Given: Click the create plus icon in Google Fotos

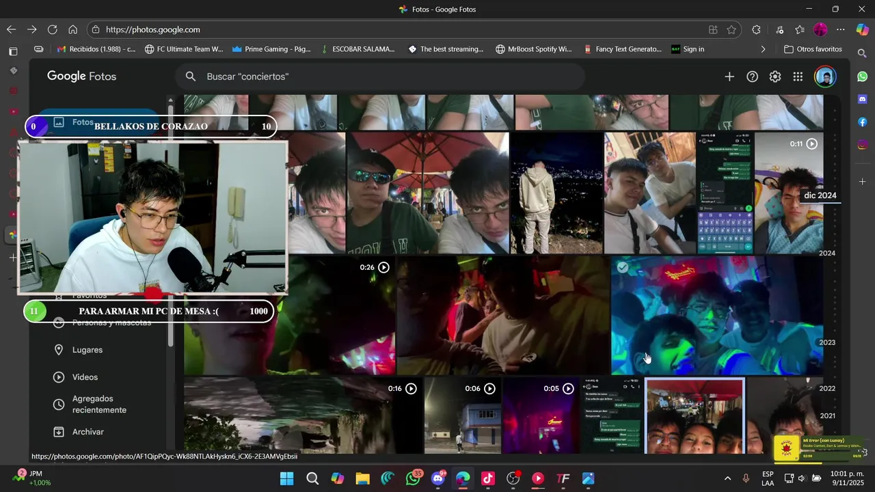Looking at the screenshot, I should pos(729,77).
